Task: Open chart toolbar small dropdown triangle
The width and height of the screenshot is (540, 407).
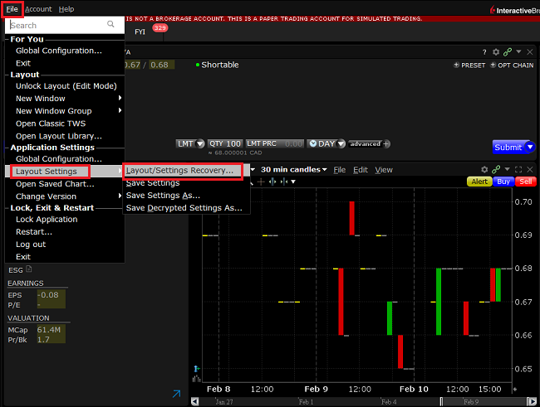Action: (293, 182)
